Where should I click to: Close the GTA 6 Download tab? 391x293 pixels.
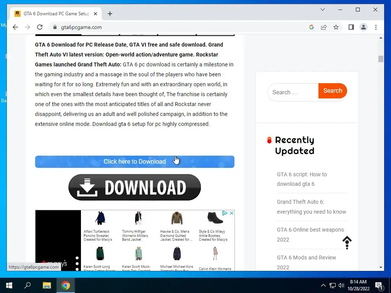[x=95, y=14]
